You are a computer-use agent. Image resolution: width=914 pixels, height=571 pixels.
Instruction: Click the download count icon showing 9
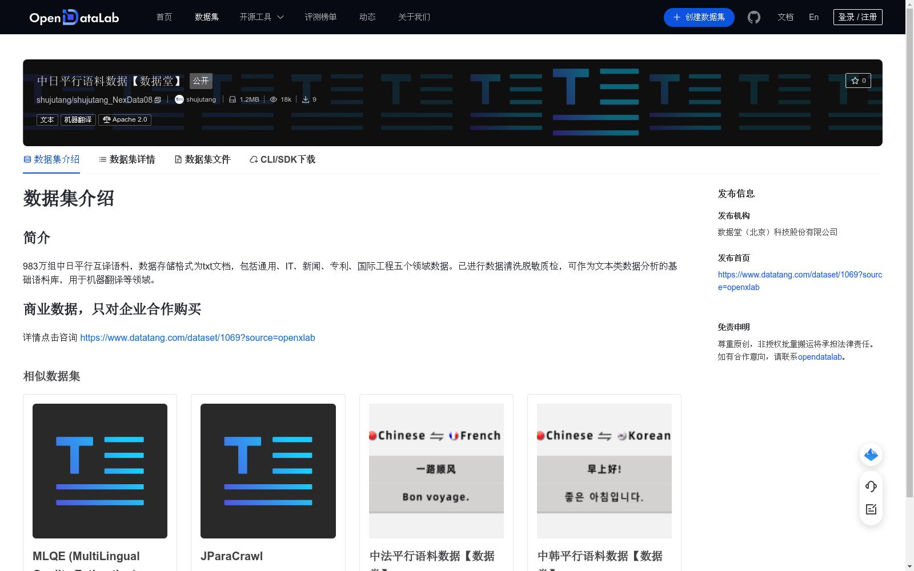[x=306, y=99]
